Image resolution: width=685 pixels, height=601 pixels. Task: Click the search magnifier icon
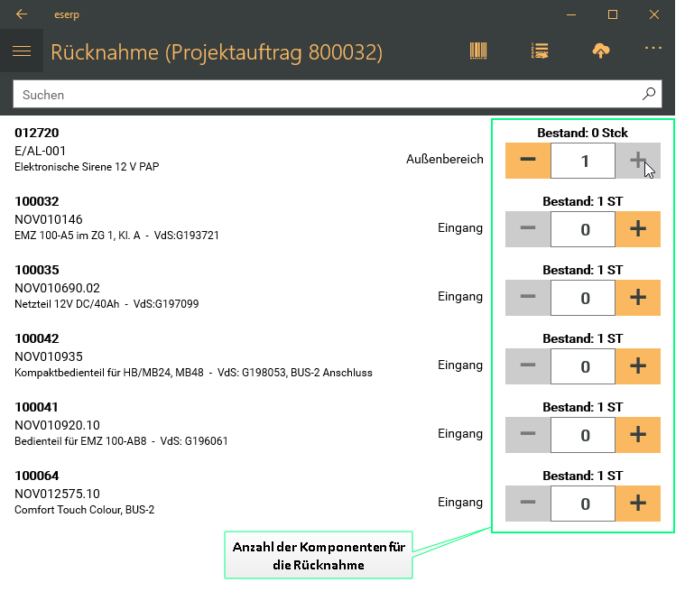click(648, 94)
